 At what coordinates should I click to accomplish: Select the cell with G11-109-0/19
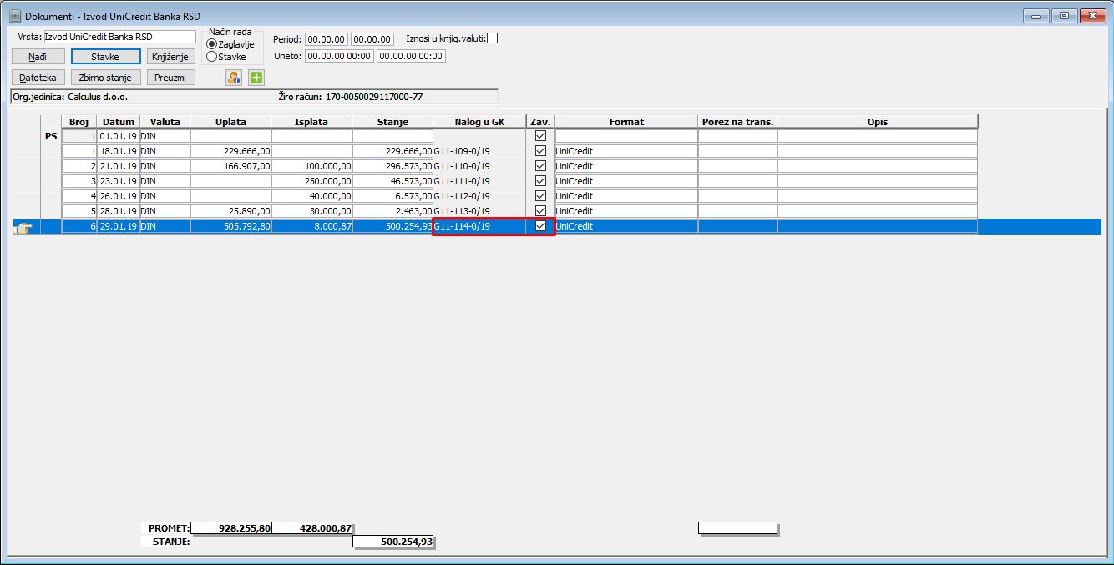pyautogui.click(x=479, y=151)
